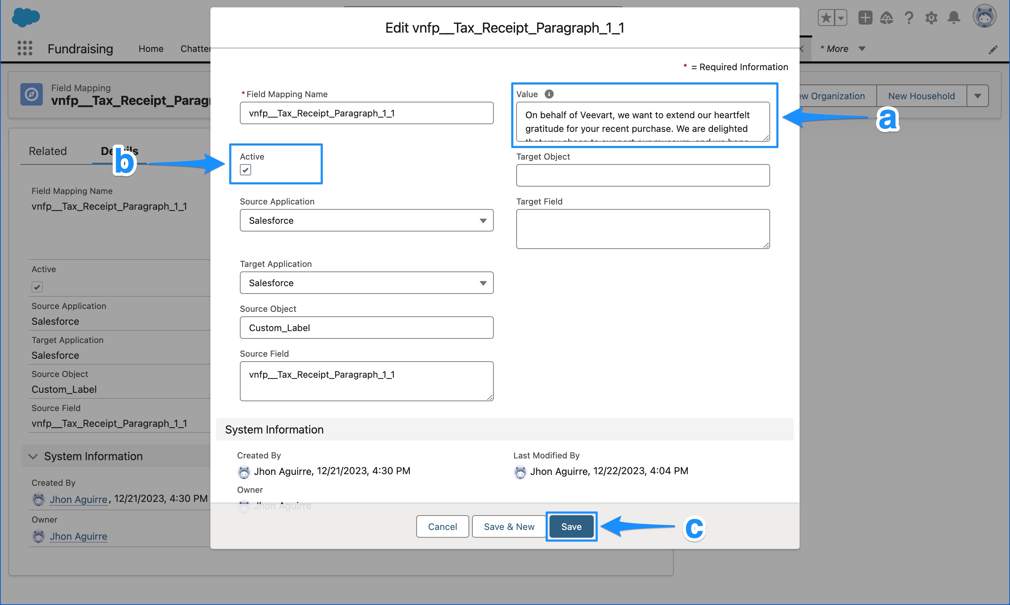Open the Source Application dropdown
The image size is (1010, 605).
click(483, 220)
